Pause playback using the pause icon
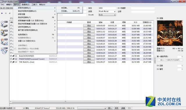The image size is (186, 110). pos(6,13)
